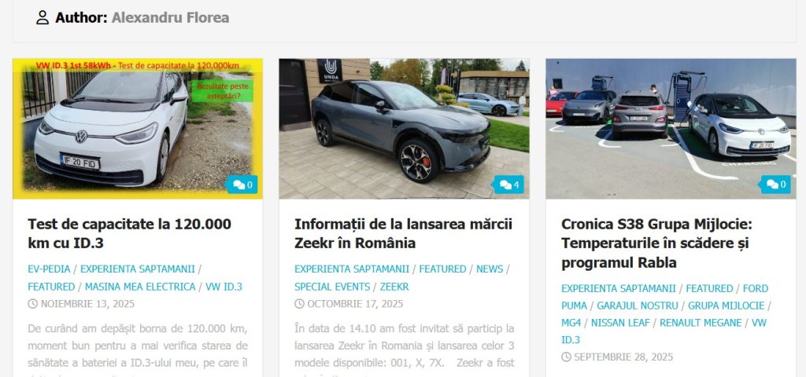
Task: Open the grey Zeekr car thumbnail
Action: [404, 128]
